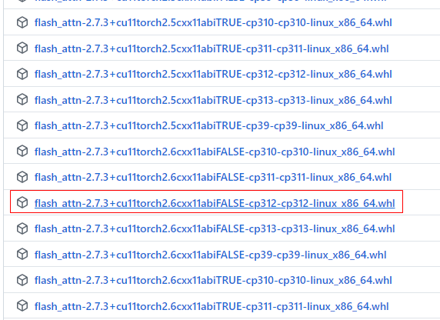
Task: Select the torch2.5 abiTRUE cp313 wheel file
Action: 213,100
